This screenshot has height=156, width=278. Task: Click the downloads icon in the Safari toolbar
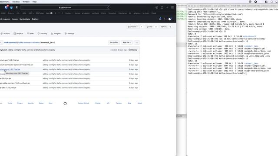click(157, 7)
